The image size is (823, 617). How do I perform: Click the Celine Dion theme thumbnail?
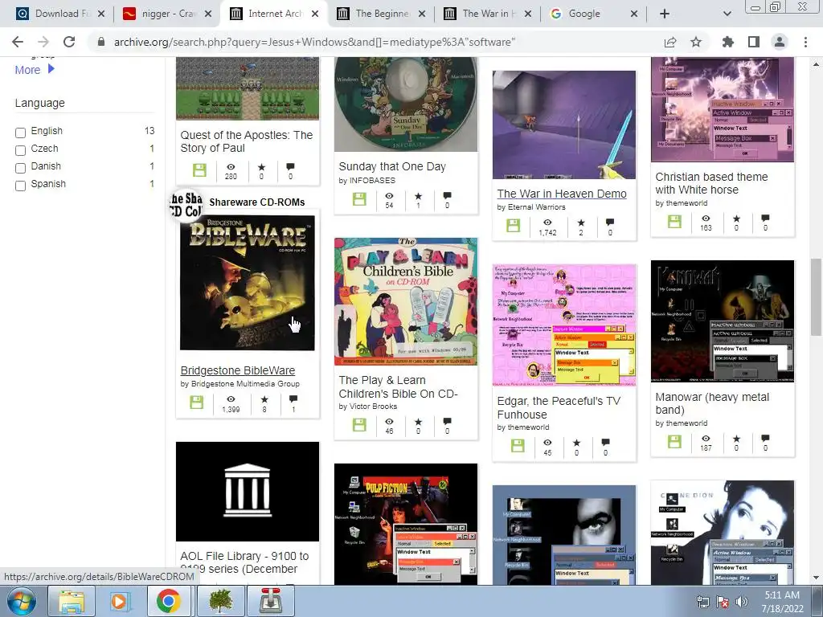pyautogui.click(x=723, y=533)
